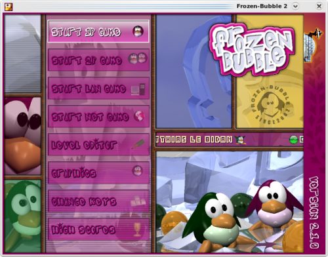328x257 pixels.
Task: Click the pencil icon on Level Editor
Action: (x=138, y=144)
